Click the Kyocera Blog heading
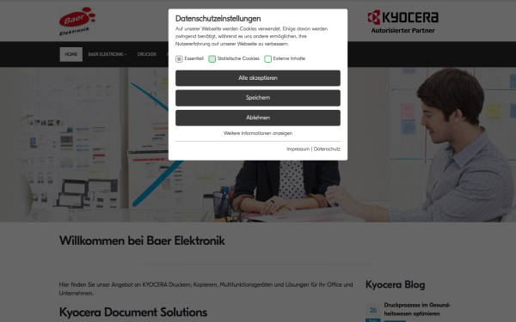The width and height of the screenshot is (516, 322). (x=395, y=284)
